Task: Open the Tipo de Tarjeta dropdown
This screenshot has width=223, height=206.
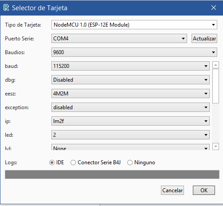Action: [134, 25]
